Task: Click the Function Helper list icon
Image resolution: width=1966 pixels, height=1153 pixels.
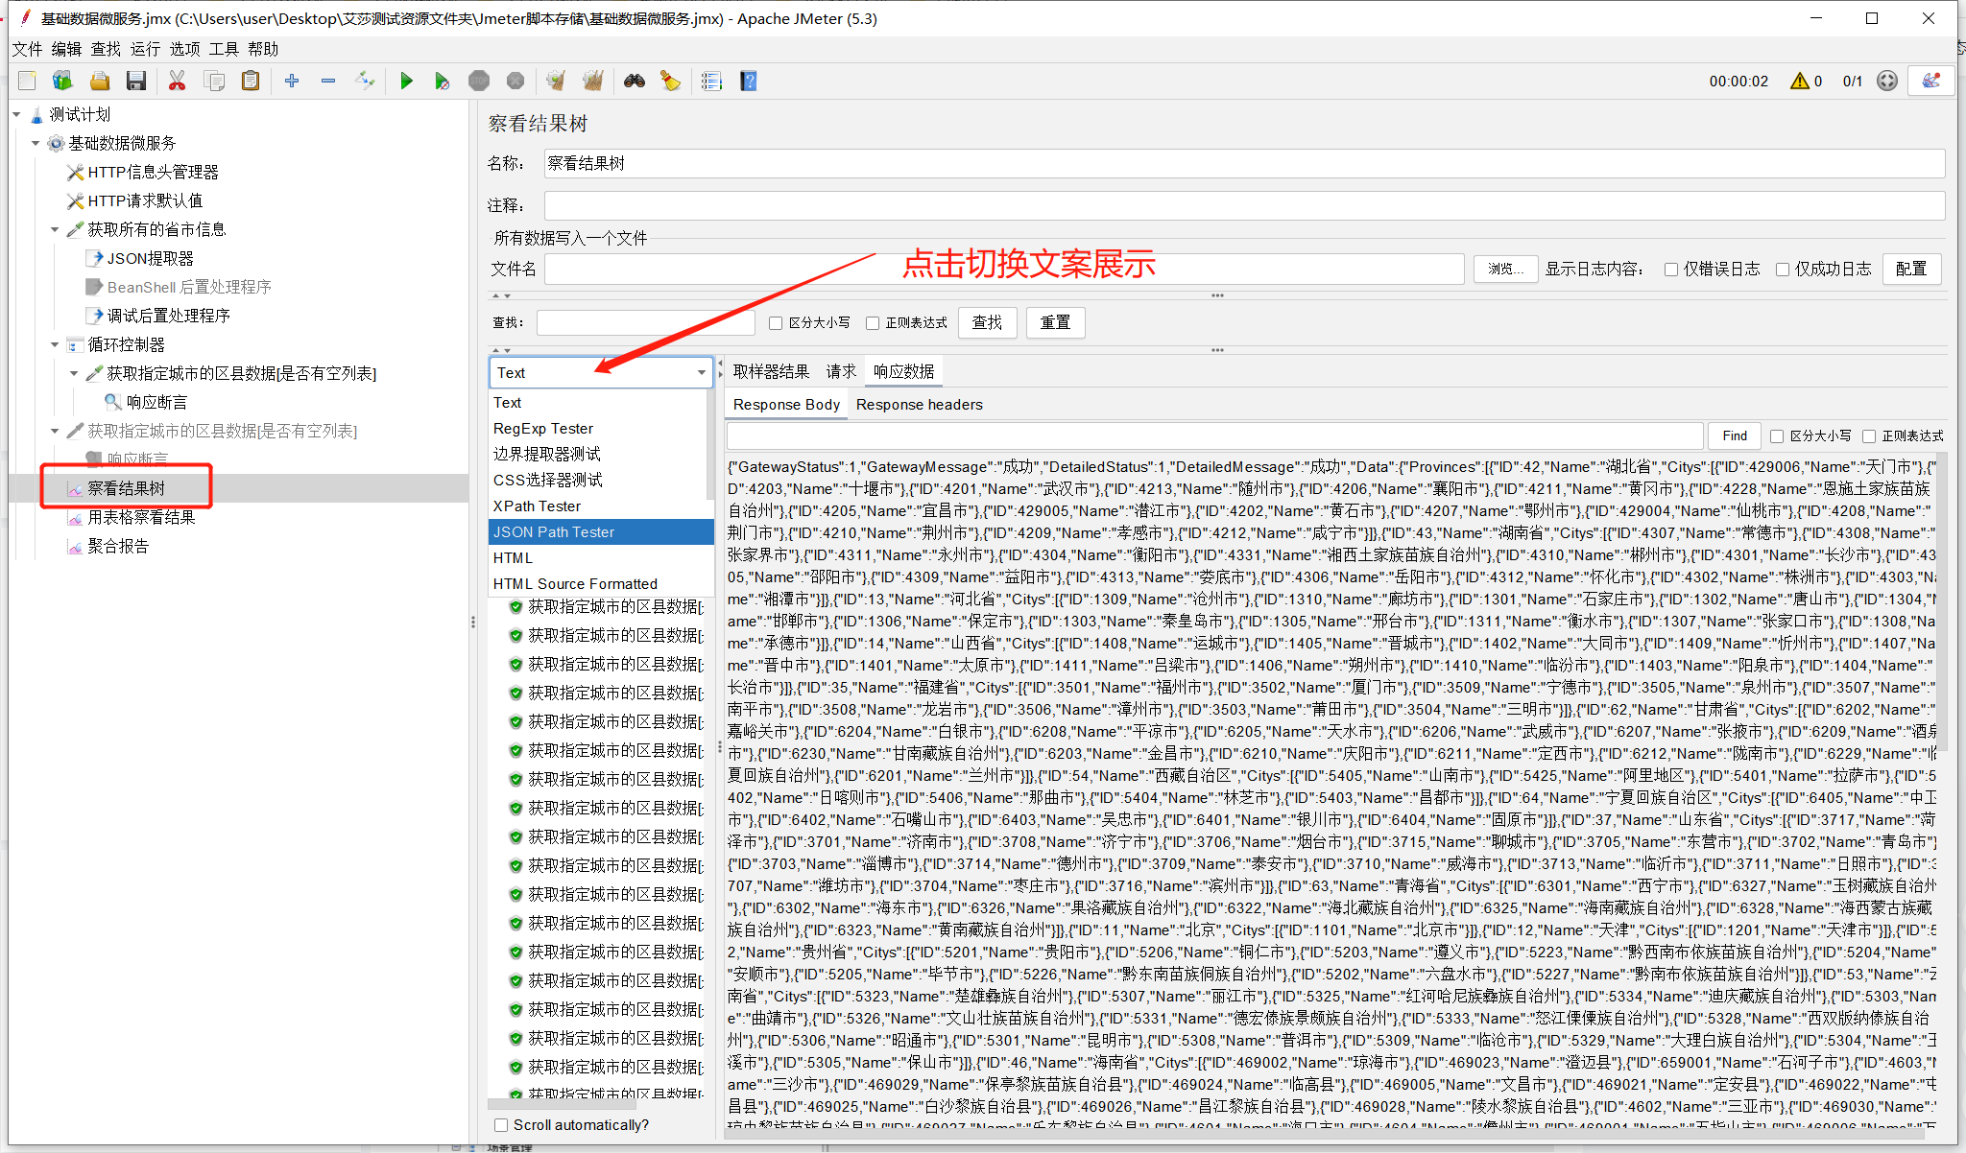Action: [x=711, y=82]
